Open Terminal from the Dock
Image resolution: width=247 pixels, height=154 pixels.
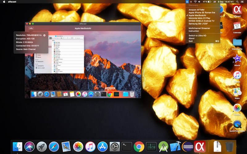coord(127,147)
